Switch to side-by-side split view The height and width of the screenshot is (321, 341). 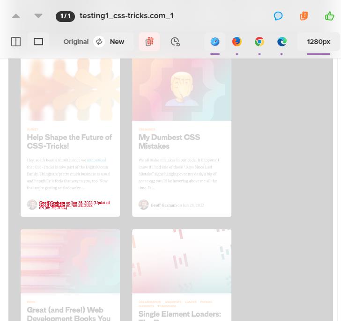coord(16,42)
